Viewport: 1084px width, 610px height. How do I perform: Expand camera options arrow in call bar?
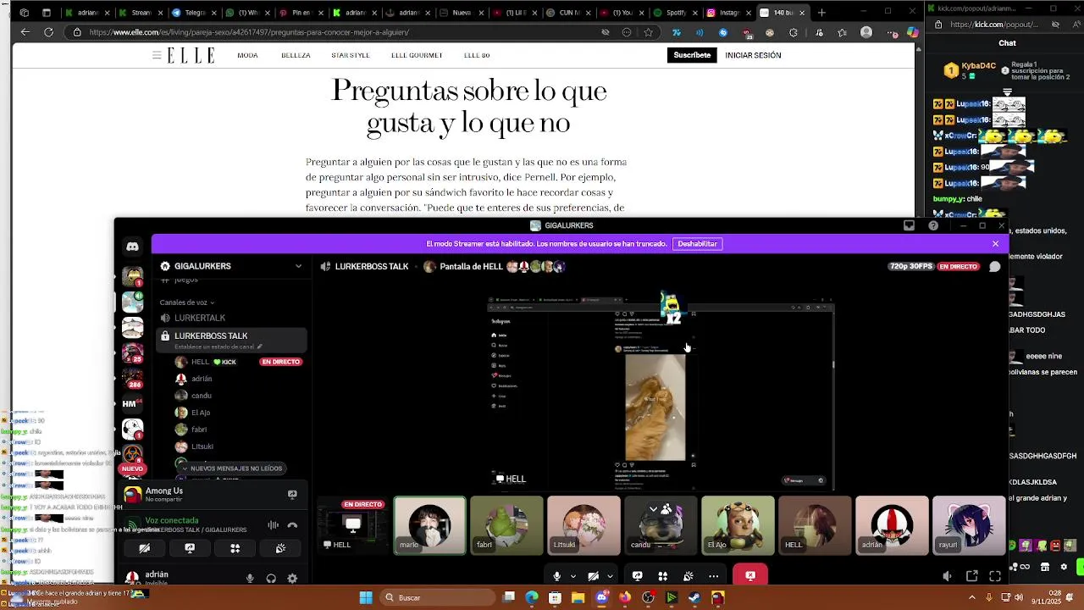(x=609, y=576)
